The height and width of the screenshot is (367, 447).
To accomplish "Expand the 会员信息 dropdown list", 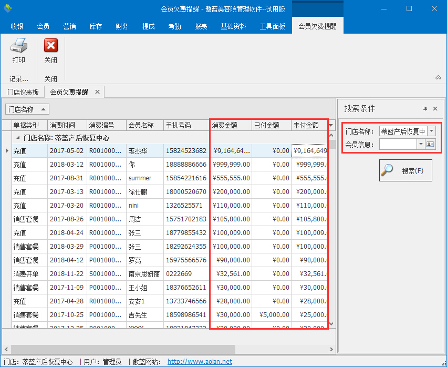I will pyautogui.click(x=421, y=144).
